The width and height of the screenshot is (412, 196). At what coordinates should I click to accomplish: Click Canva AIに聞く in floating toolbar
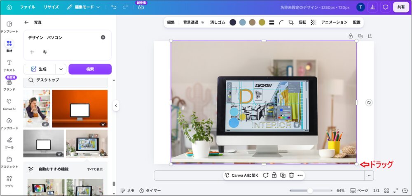[242, 175]
